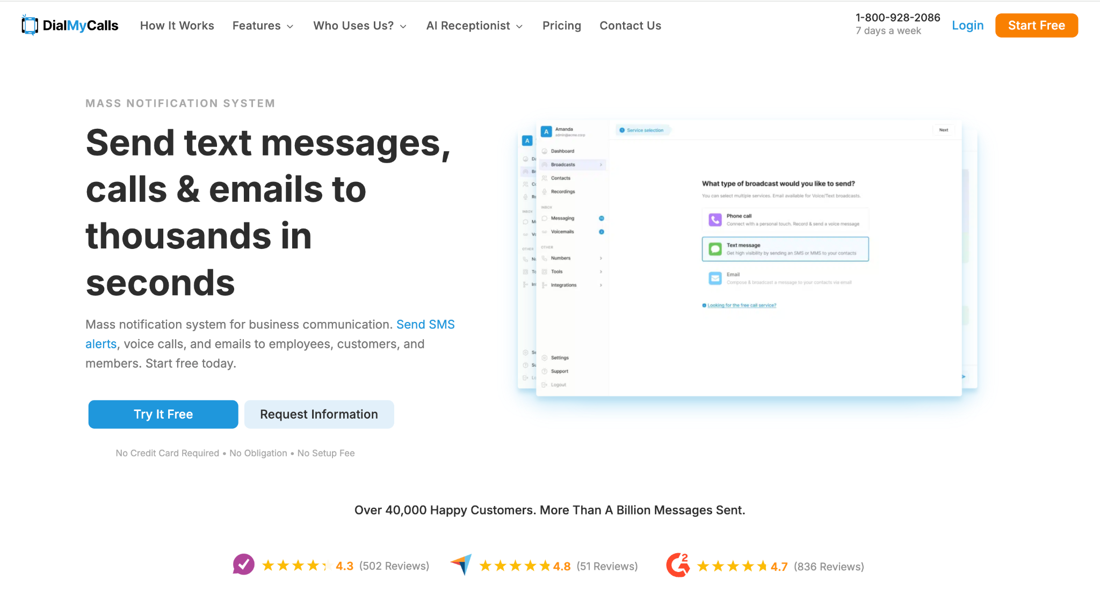Screen dimensions: 1100x601
Task: Expand Integrations in the preview sidebar
Action: pyautogui.click(x=573, y=285)
